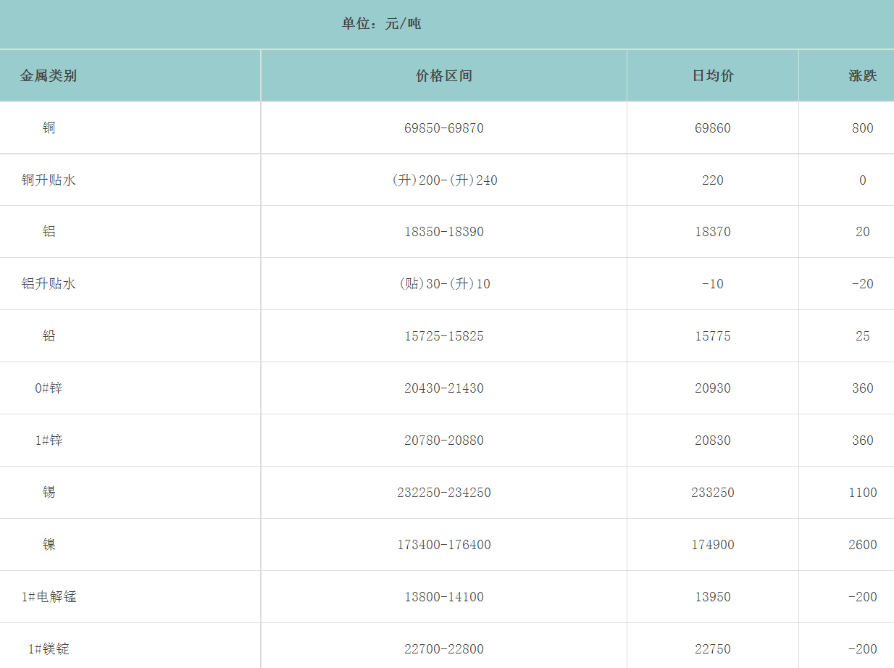This screenshot has height=668, width=894.
Task: Click the 单位:元/吨 title text
Action: pos(382,24)
